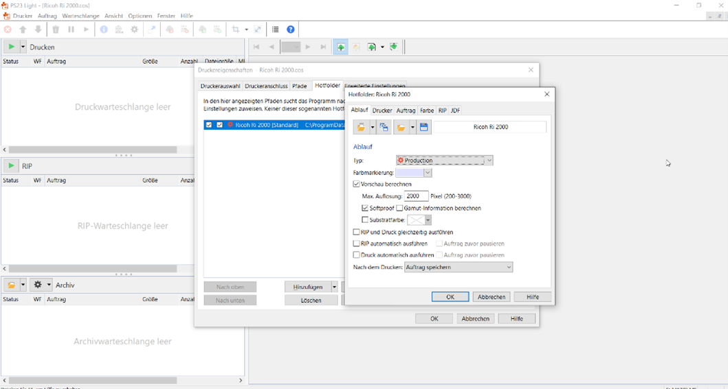Click the list view icon in main toolbar
Screen dimensions: 728x389
[275, 30]
